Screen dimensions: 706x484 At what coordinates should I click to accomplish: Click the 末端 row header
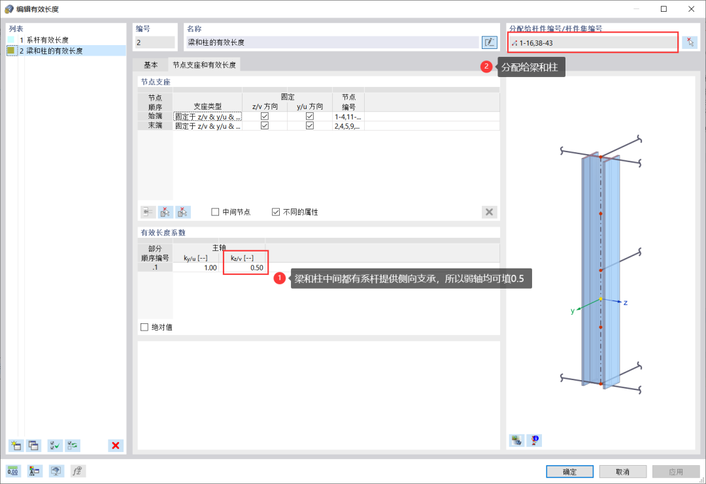point(156,125)
